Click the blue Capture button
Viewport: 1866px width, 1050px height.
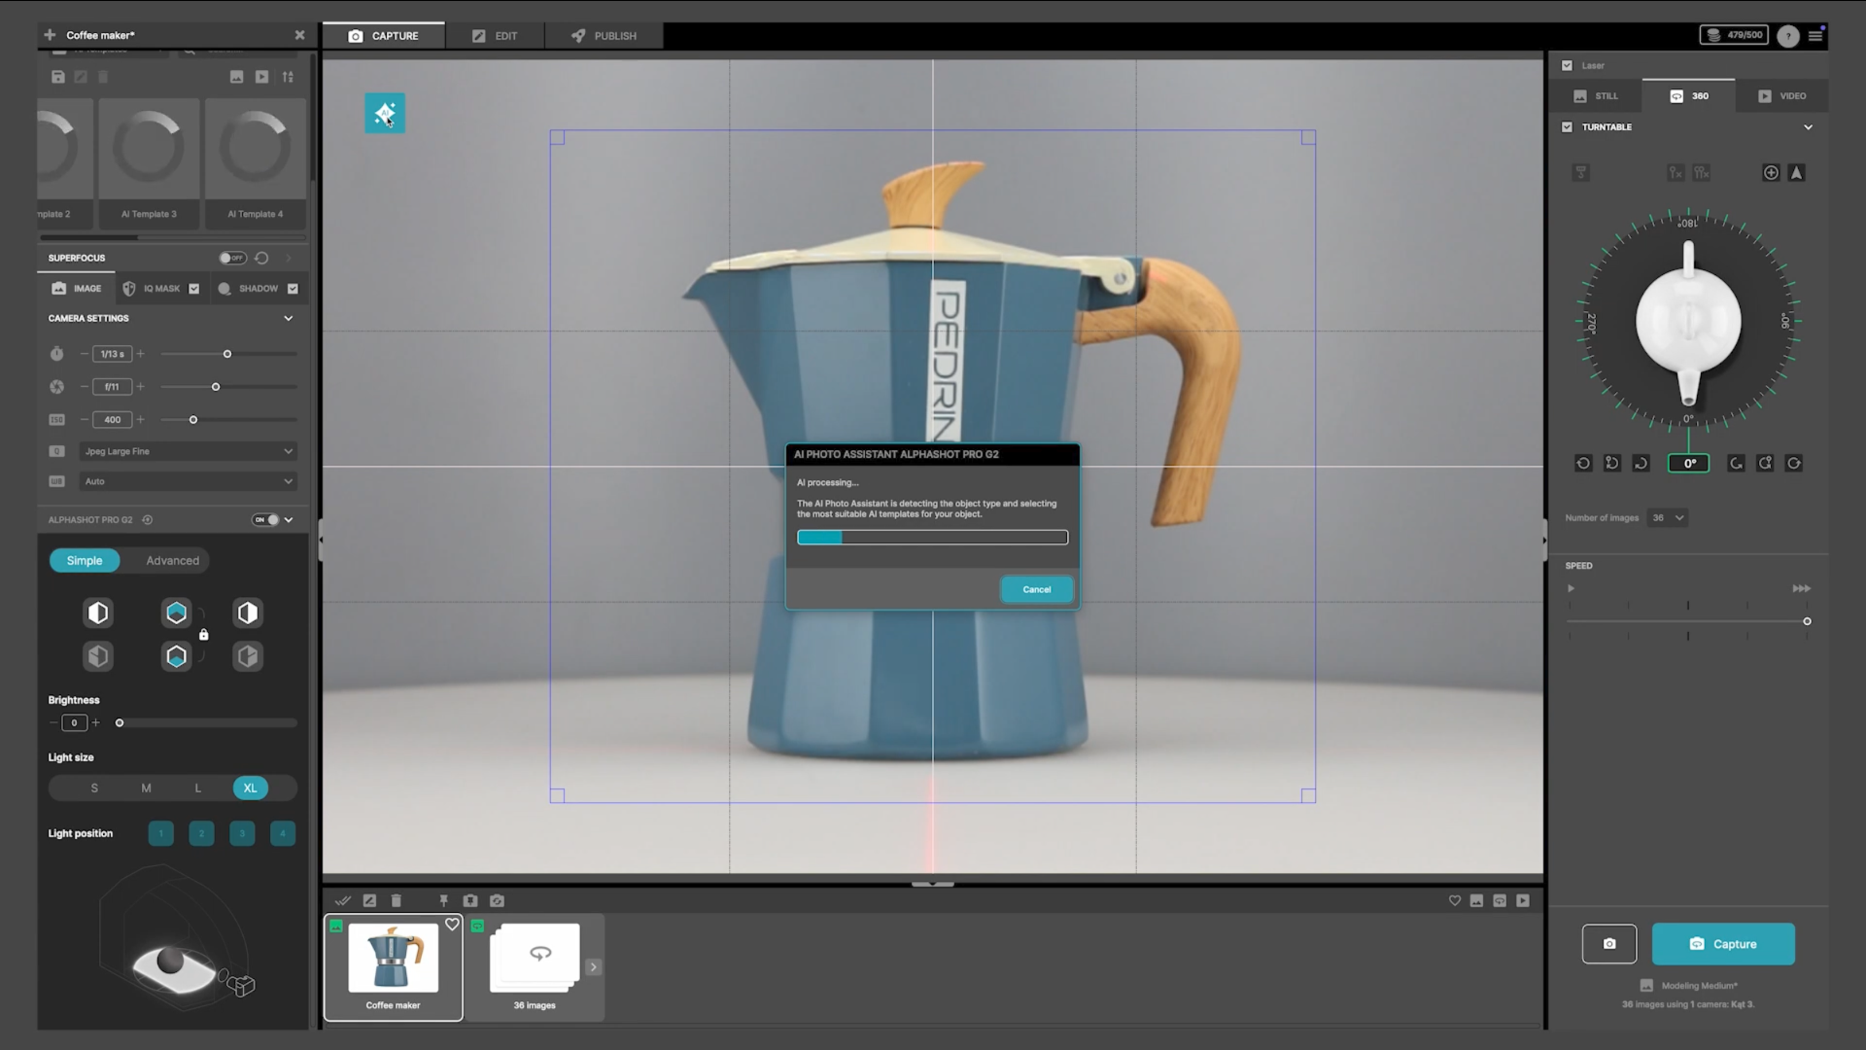[x=1723, y=944]
